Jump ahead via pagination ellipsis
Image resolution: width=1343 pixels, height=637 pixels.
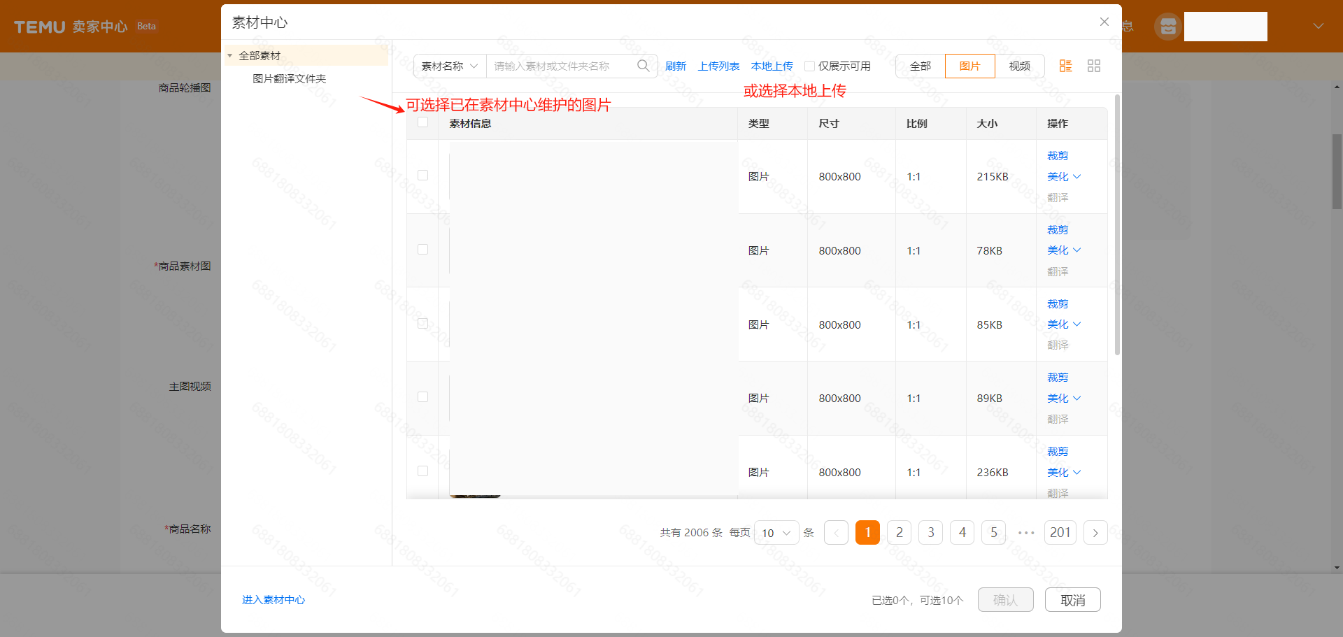click(1025, 533)
